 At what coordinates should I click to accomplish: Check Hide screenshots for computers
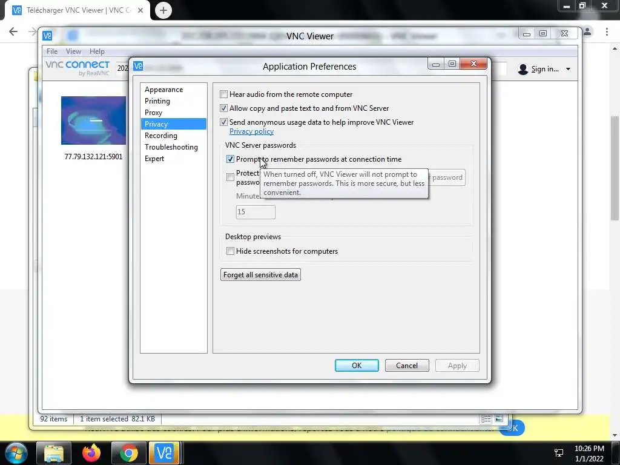230,251
